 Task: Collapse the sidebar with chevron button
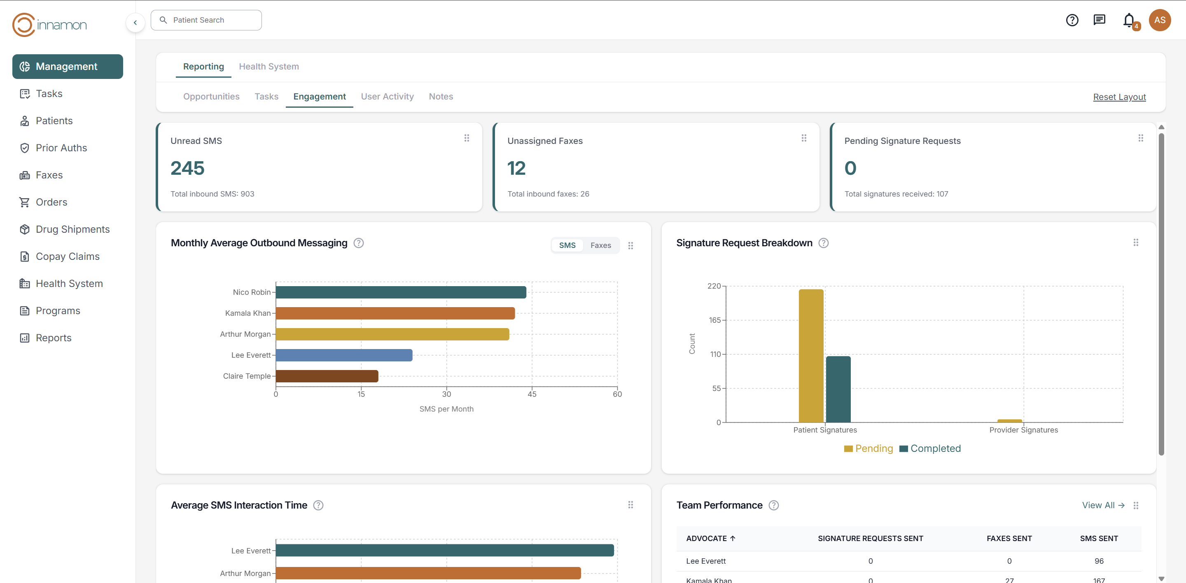pos(135,22)
